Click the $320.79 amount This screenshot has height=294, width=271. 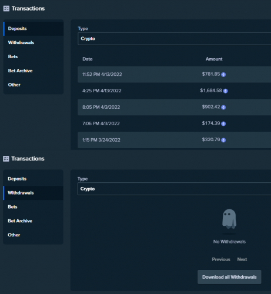(x=211, y=139)
